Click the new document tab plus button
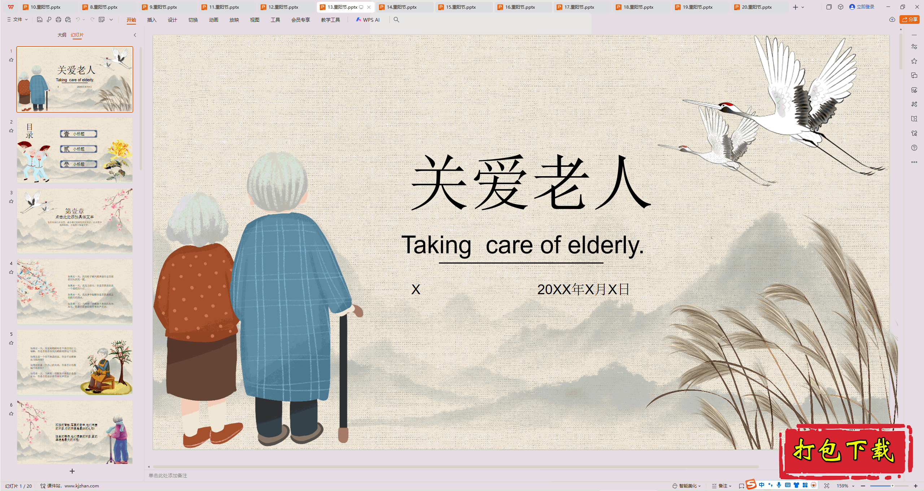This screenshot has width=924, height=491. tap(796, 7)
